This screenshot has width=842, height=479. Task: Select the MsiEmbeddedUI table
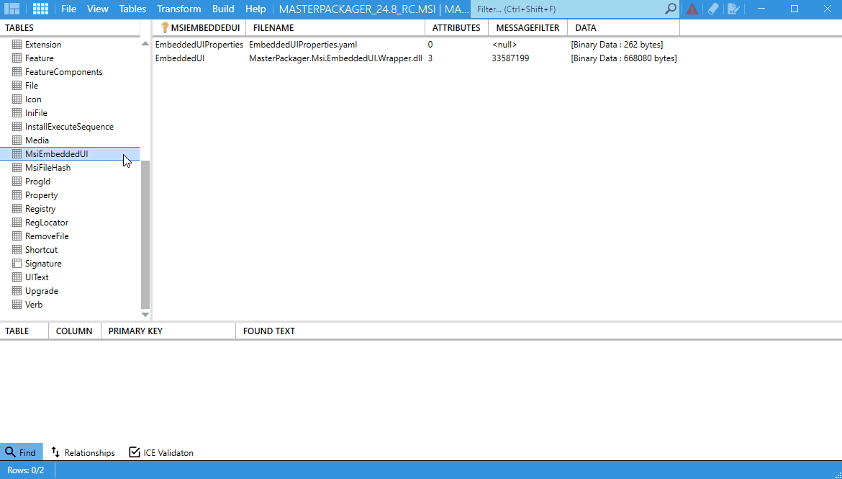(70, 153)
